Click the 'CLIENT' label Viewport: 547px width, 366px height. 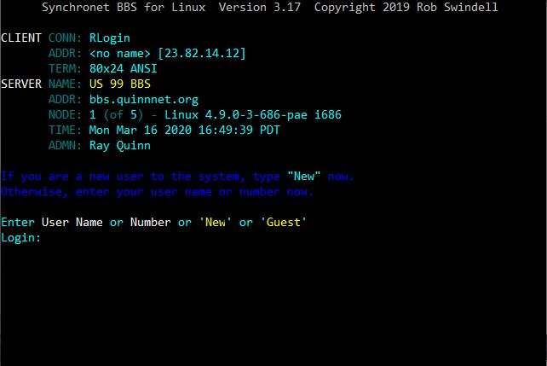[x=21, y=38]
